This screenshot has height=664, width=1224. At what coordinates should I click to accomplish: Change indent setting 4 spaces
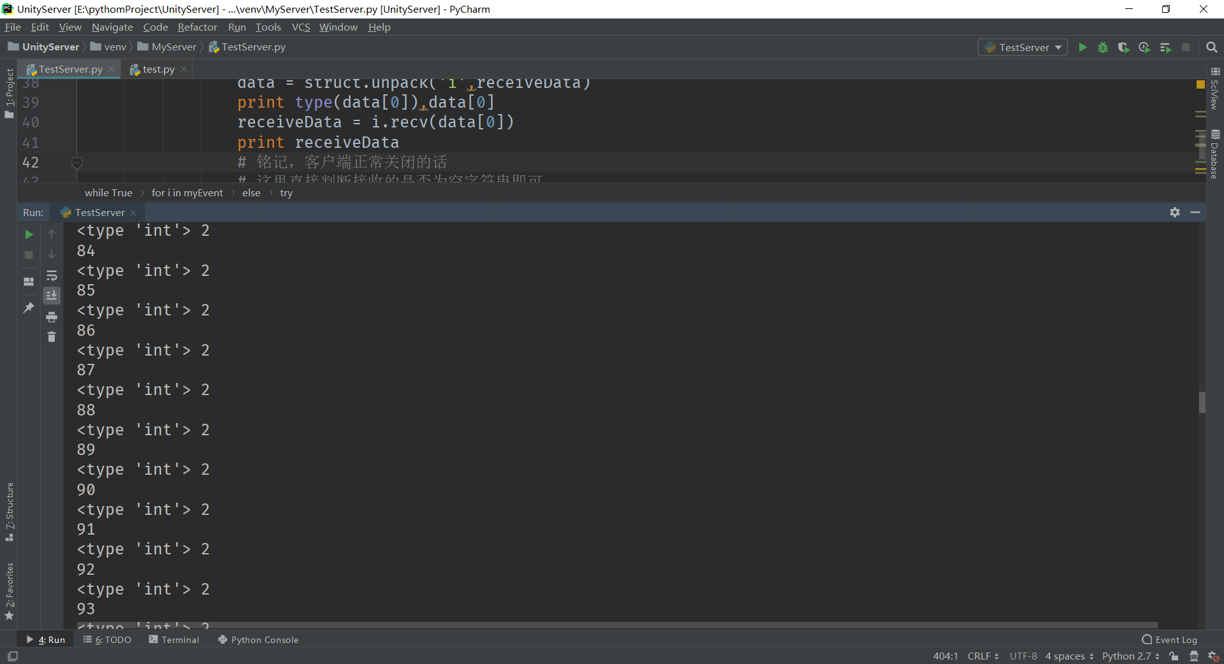click(1069, 656)
